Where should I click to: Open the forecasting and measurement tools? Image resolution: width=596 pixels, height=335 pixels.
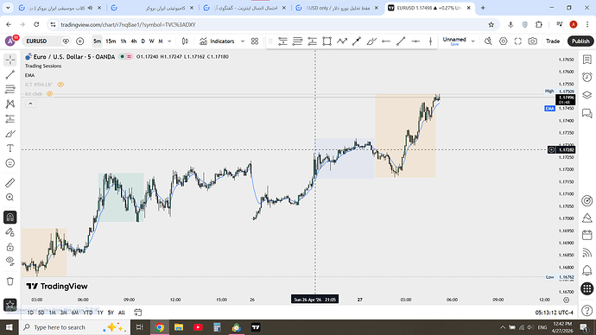(10, 119)
